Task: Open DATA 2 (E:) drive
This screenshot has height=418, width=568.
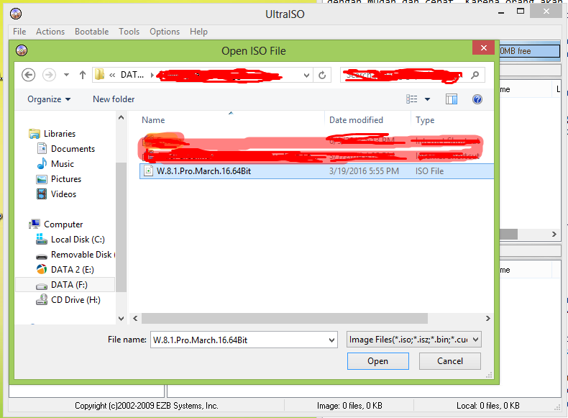Action: click(65, 270)
